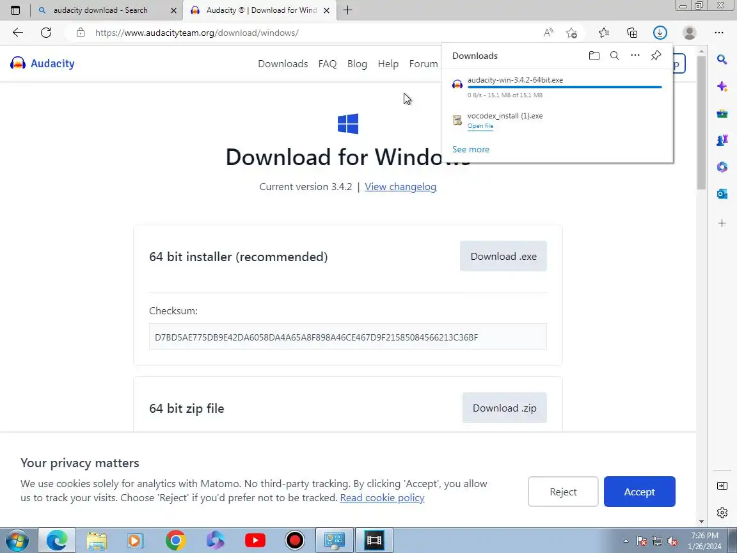Click the taskbar clock and date

click(704, 541)
